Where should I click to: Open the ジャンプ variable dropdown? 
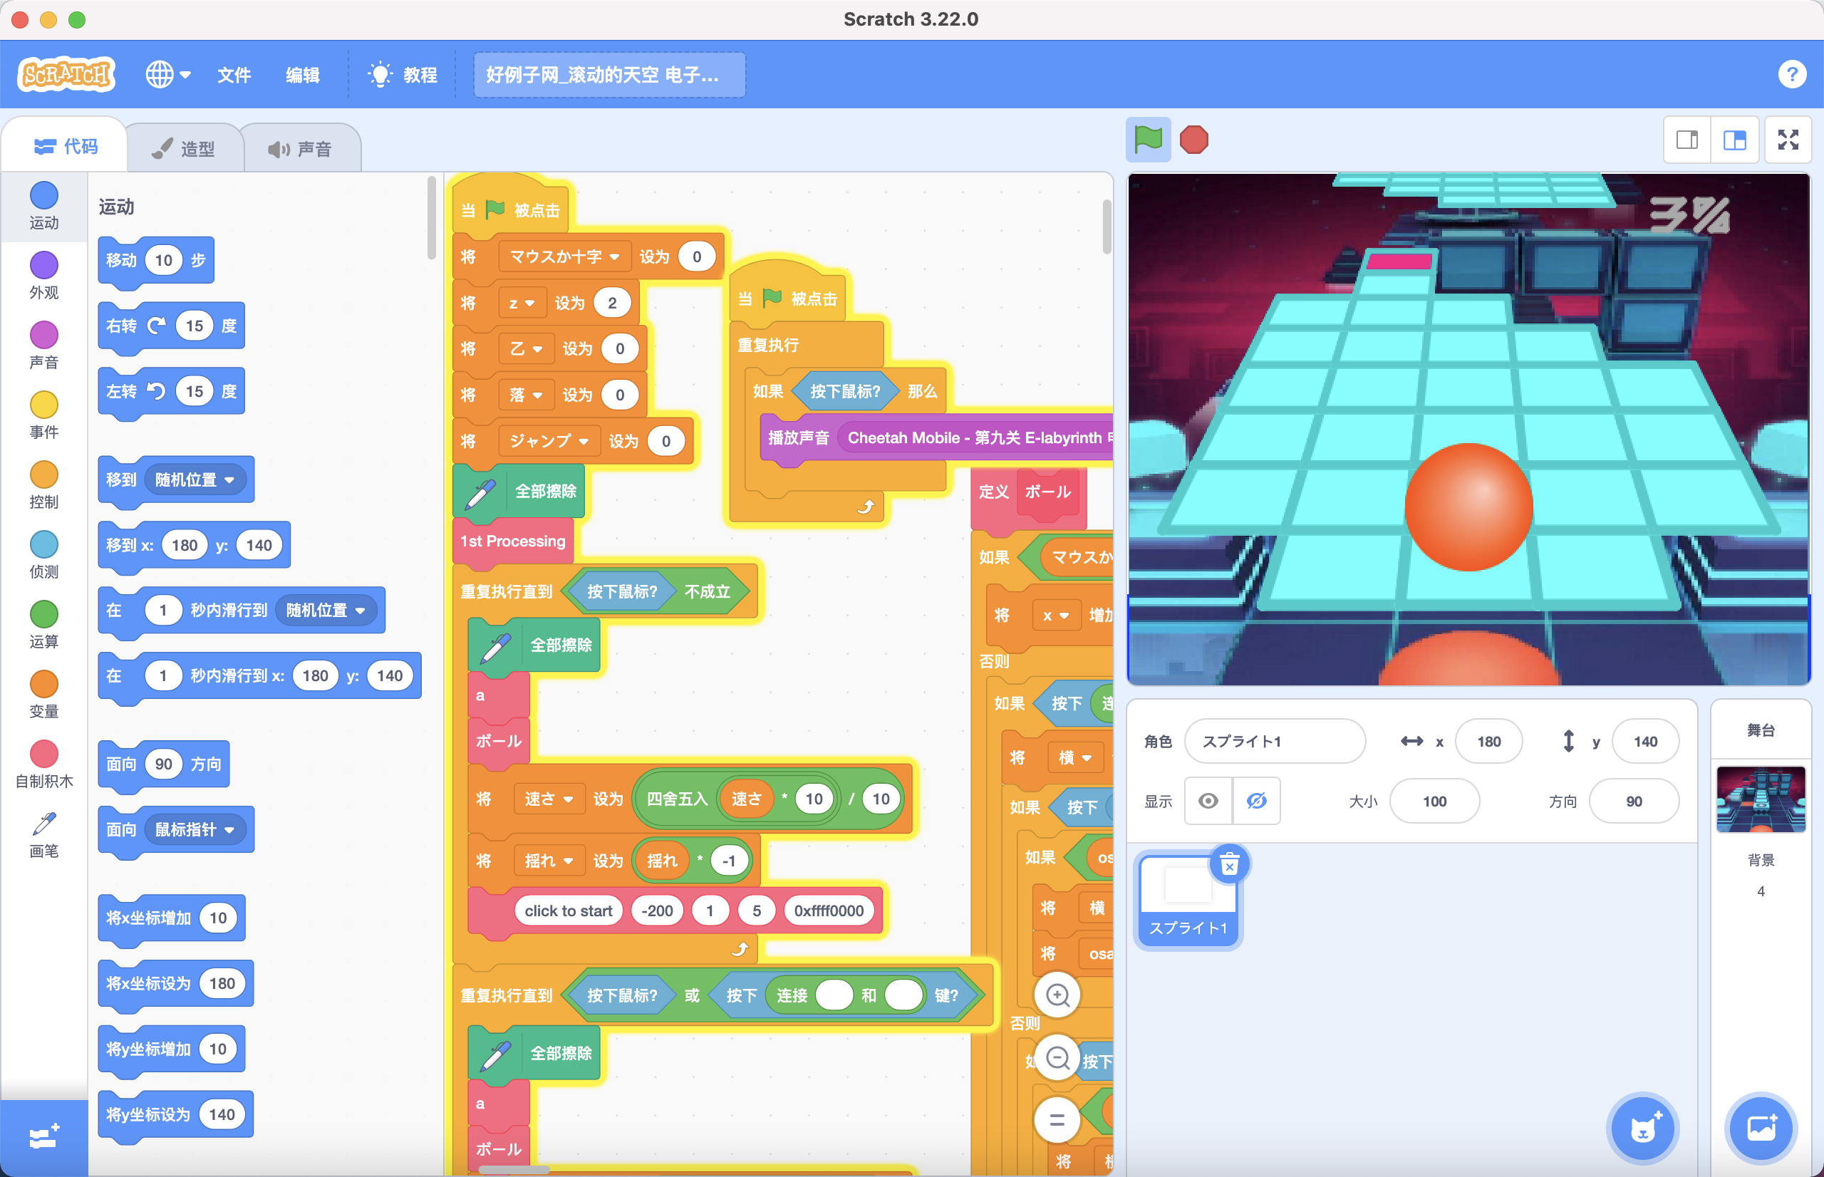[549, 441]
